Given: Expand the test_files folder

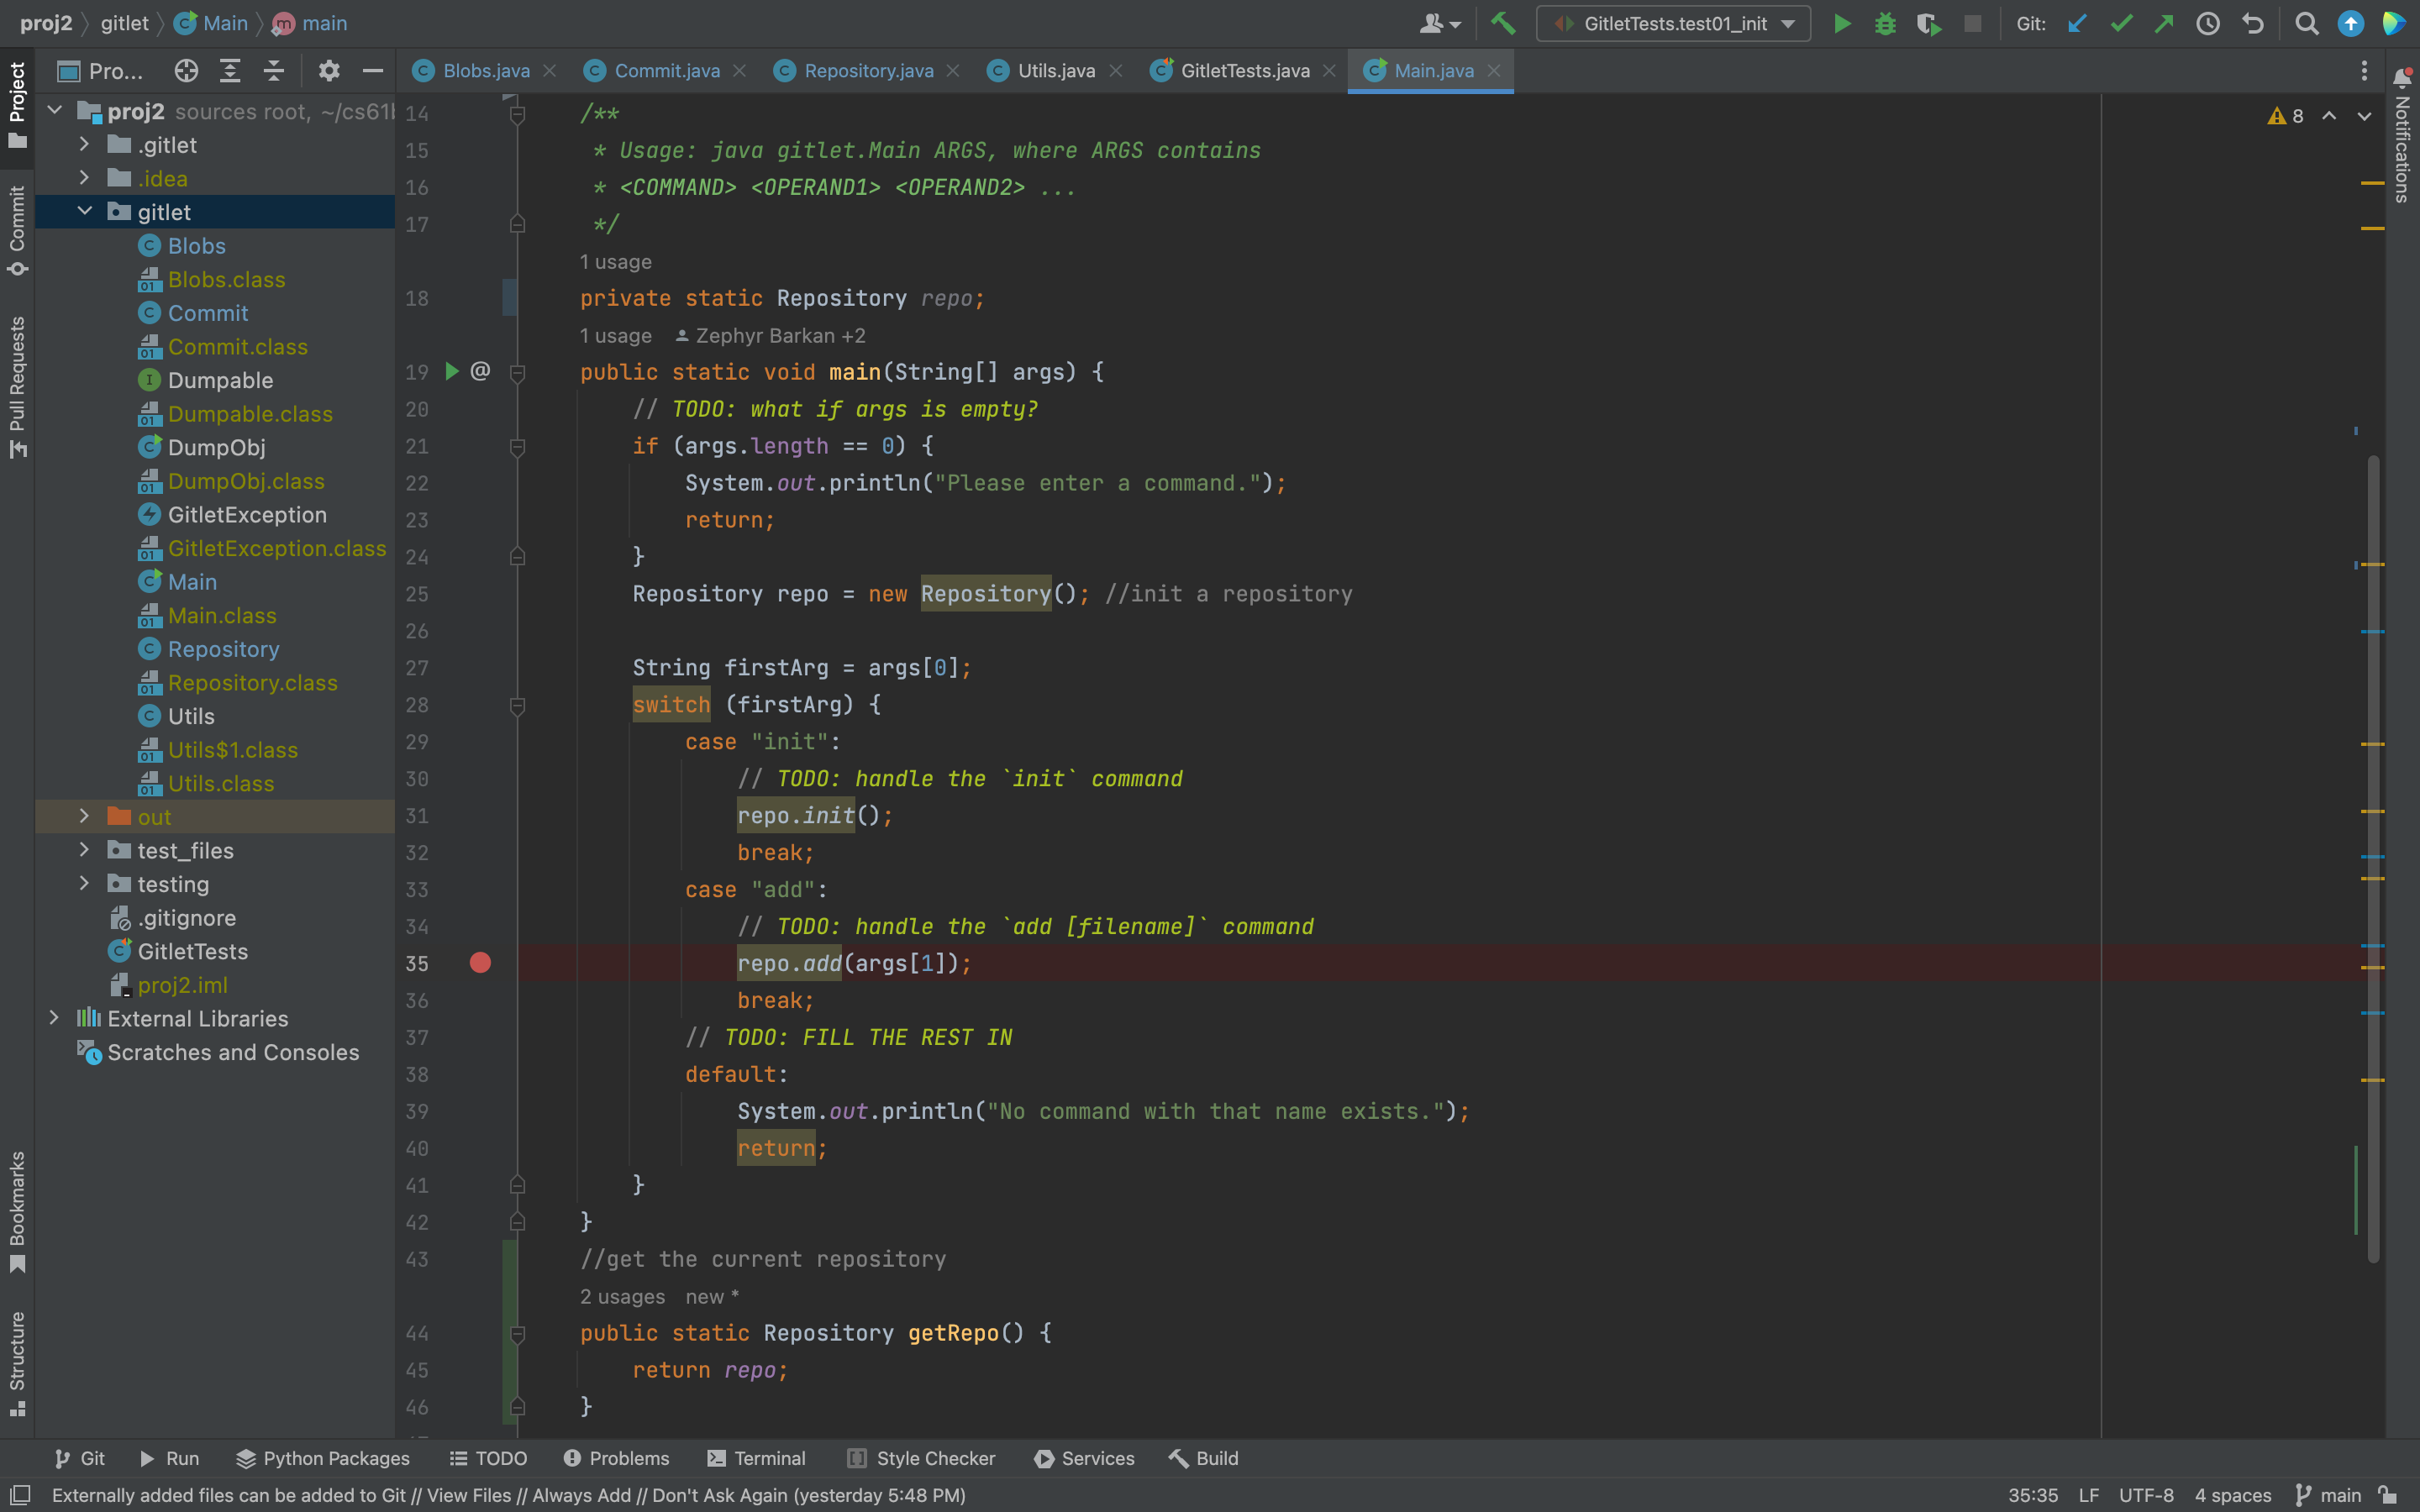Looking at the screenshot, I should coord(85,851).
